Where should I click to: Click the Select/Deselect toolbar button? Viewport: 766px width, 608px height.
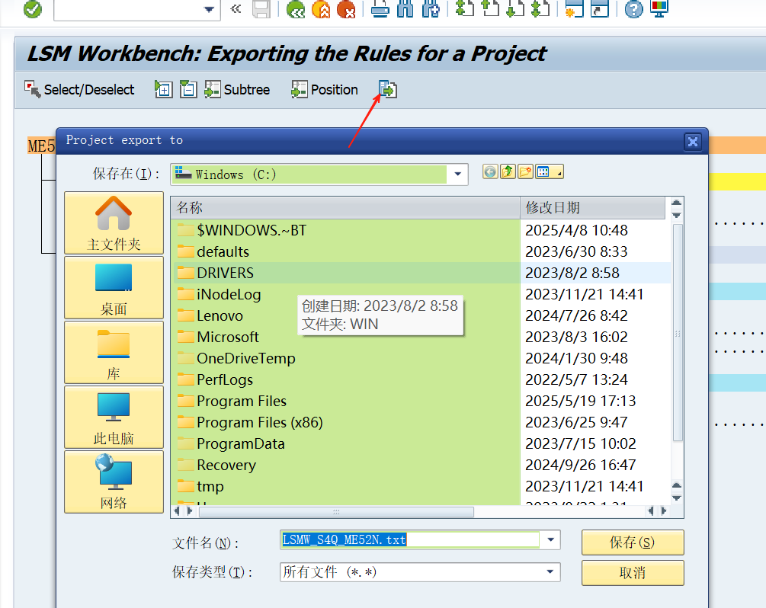[x=79, y=89]
